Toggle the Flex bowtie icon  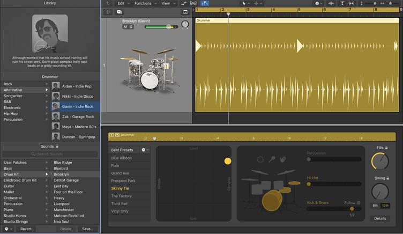(x=193, y=3)
